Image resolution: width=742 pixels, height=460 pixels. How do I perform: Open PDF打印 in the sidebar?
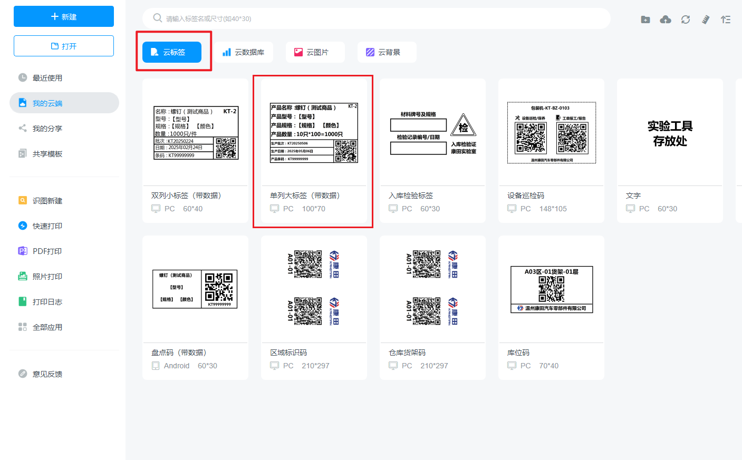47,251
